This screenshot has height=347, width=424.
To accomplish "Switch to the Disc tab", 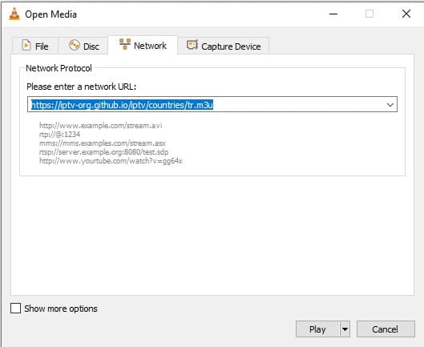I will click(x=83, y=46).
